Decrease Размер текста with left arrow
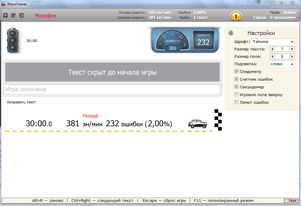301x206 pixels. pyautogui.click(x=272, y=49)
